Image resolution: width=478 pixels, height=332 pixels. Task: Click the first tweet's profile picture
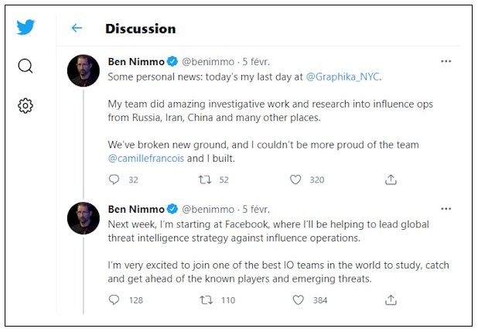coord(84,70)
